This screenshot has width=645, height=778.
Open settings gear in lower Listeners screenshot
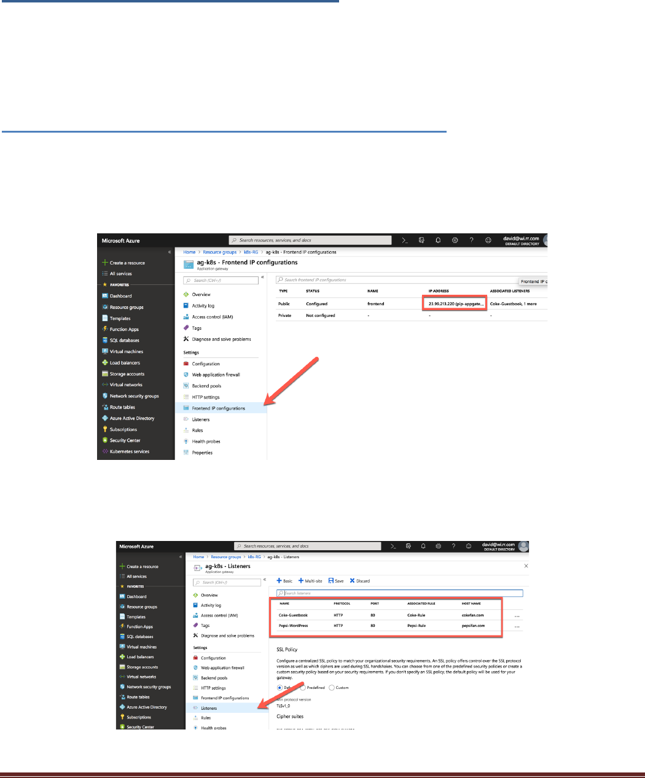coord(439,546)
